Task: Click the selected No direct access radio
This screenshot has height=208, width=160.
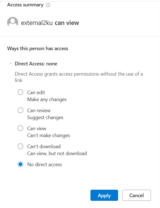Action: click(x=20, y=164)
